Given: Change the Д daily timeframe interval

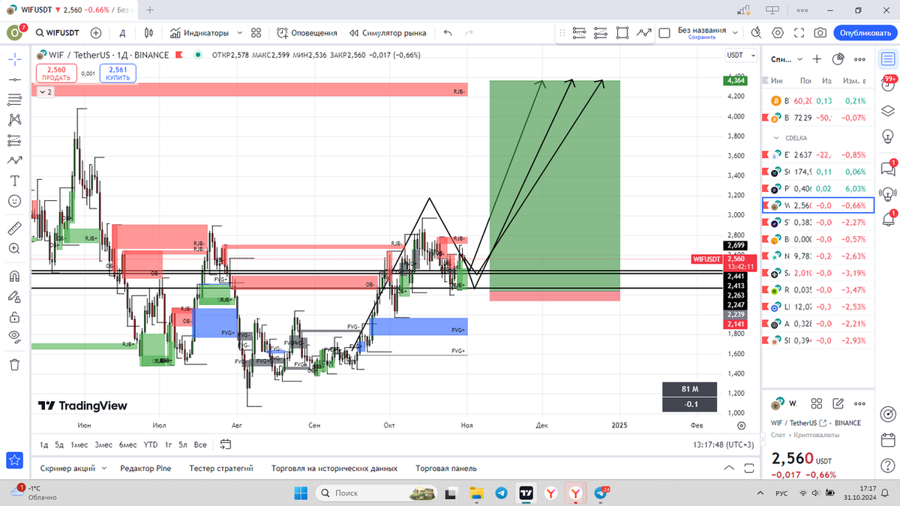Looking at the screenshot, I should tap(122, 33).
